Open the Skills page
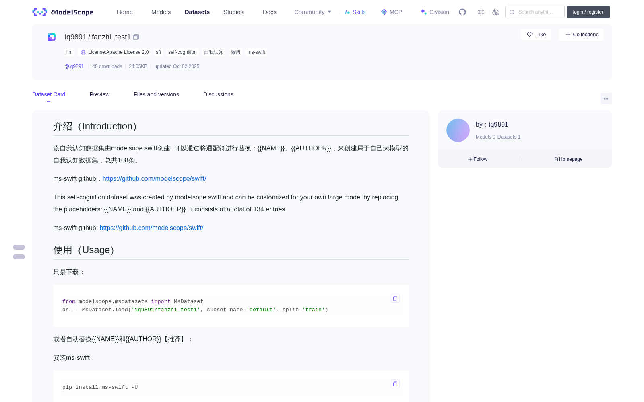This screenshot has height=402, width=644. (355, 12)
